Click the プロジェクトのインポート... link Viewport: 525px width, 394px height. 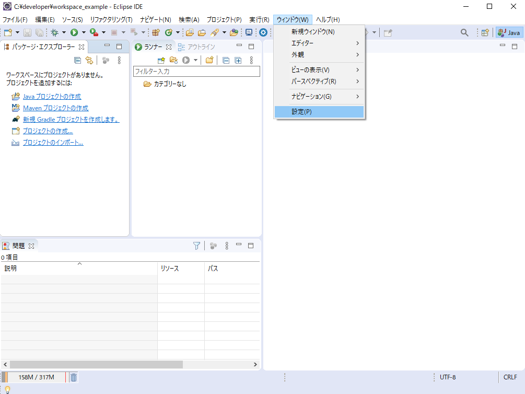tap(53, 142)
